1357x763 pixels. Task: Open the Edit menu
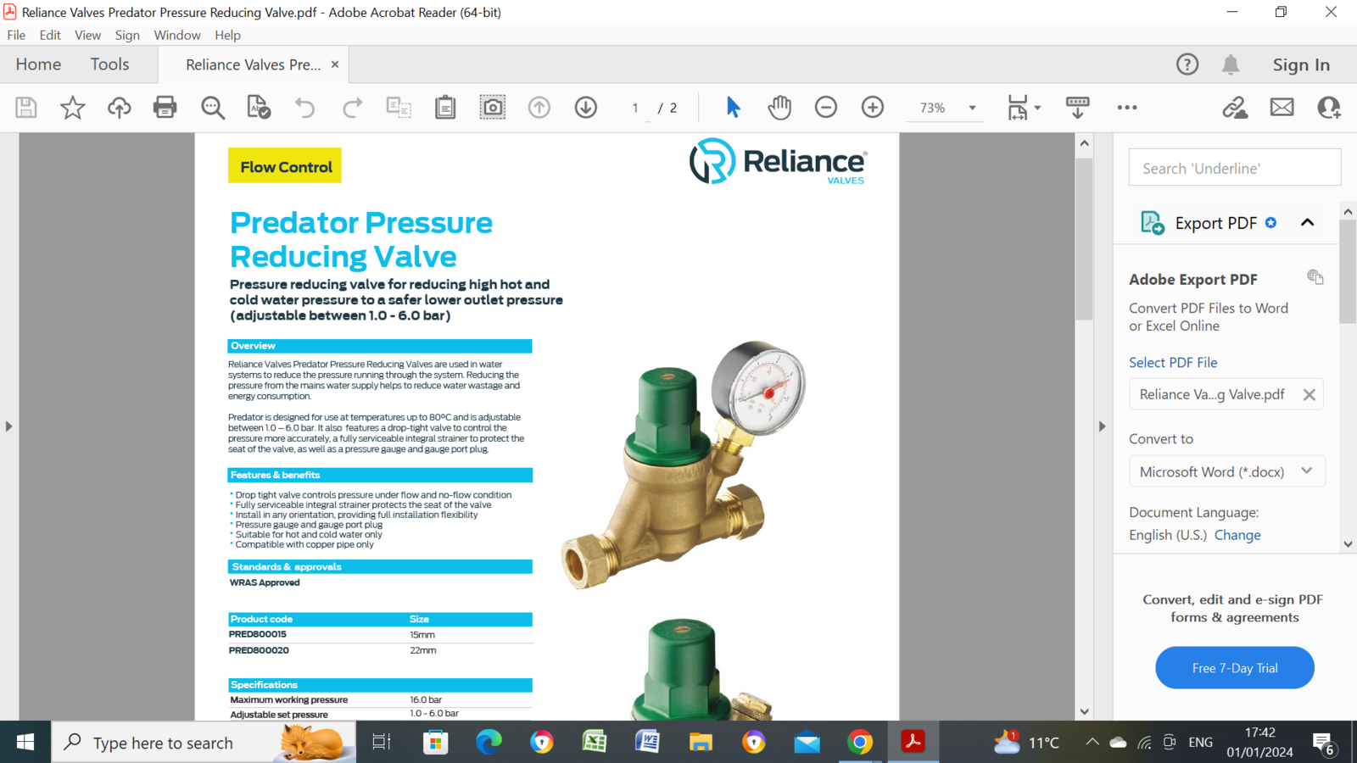[x=49, y=35]
